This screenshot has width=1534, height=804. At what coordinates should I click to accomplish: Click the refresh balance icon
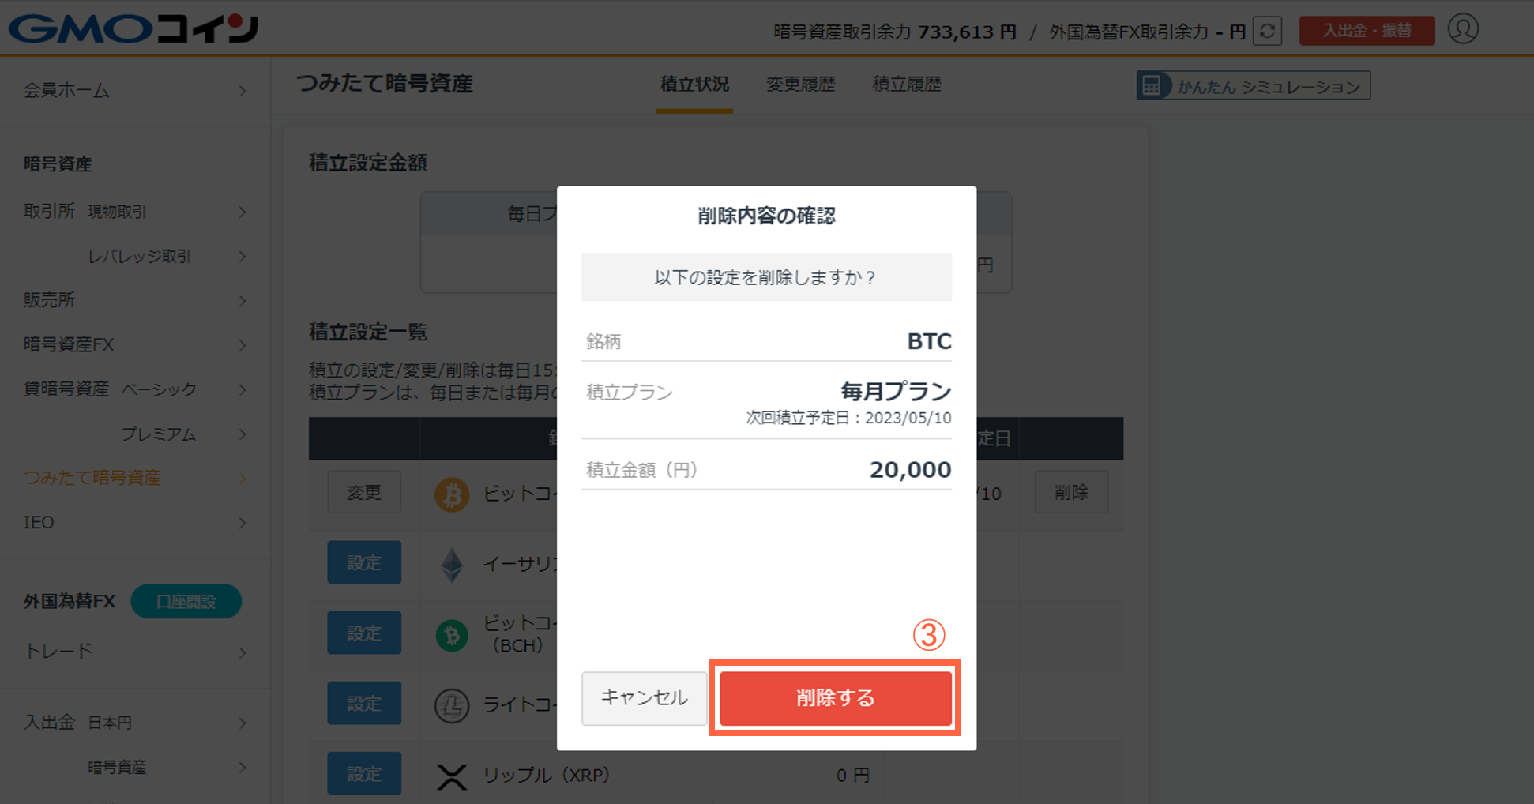pyautogui.click(x=1267, y=31)
